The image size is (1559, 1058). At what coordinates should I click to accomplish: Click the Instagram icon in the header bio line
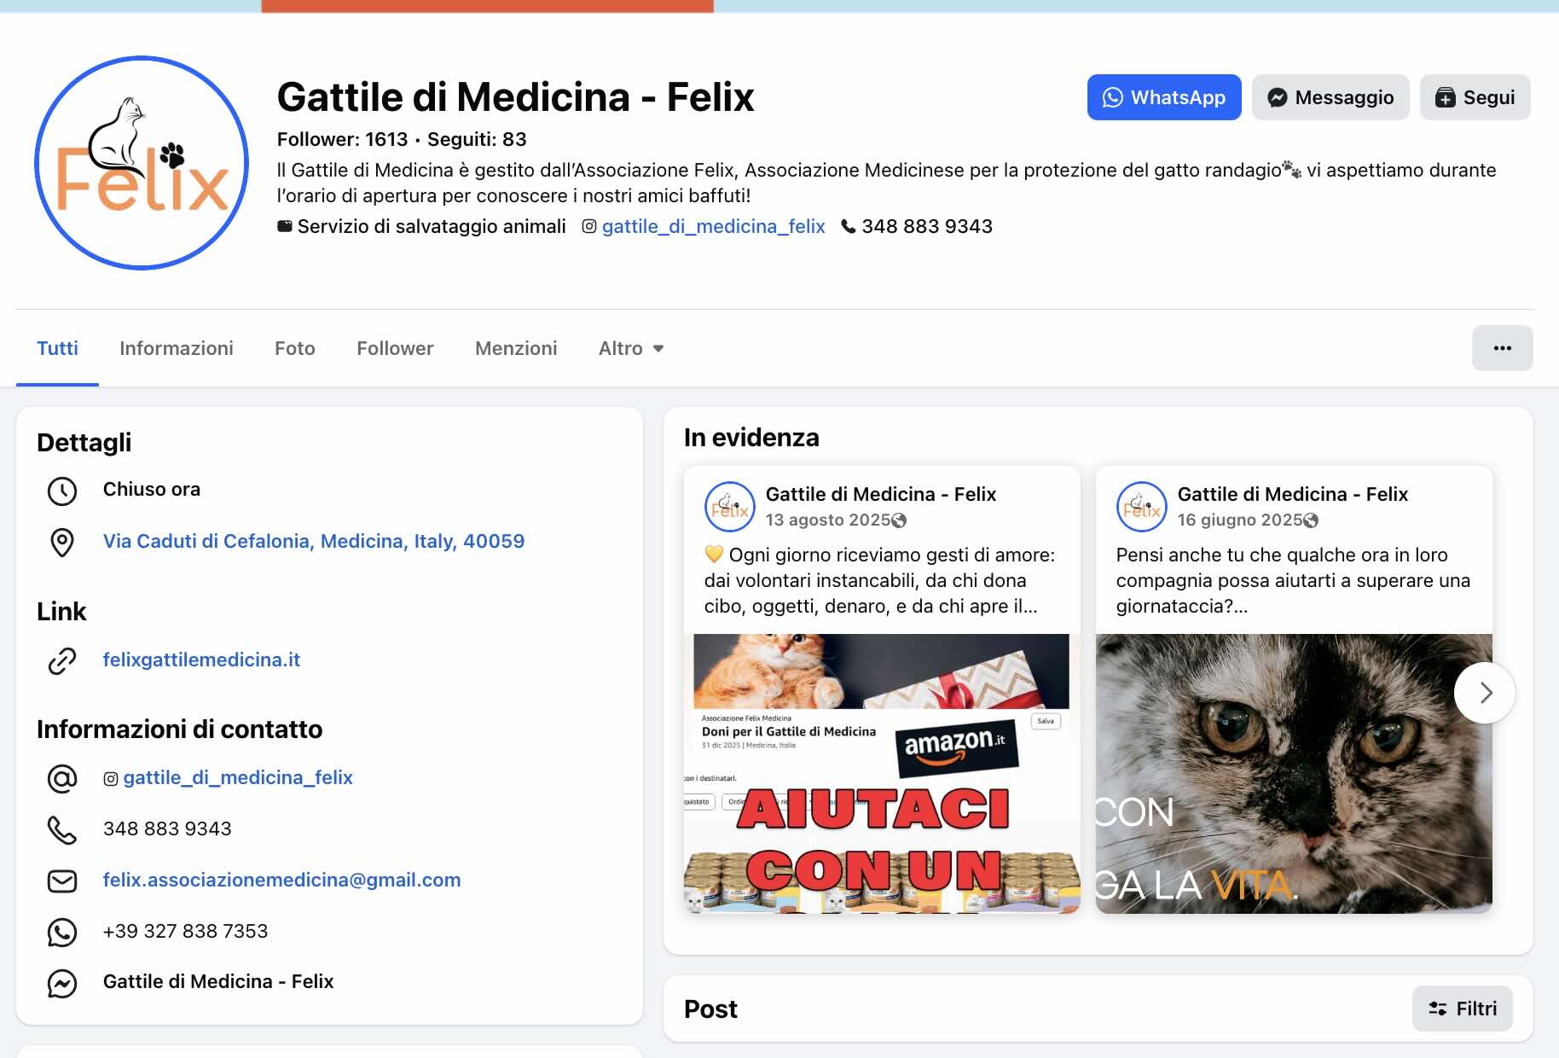click(x=589, y=226)
